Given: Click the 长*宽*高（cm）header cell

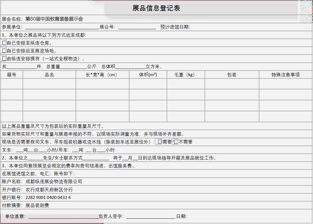Looking at the screenshot, I should 102,75.
